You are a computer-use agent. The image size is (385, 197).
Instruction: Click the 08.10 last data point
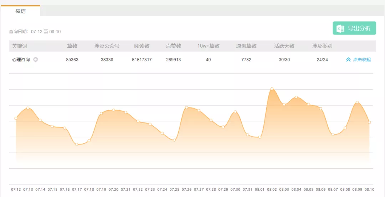tap(369, 122)
